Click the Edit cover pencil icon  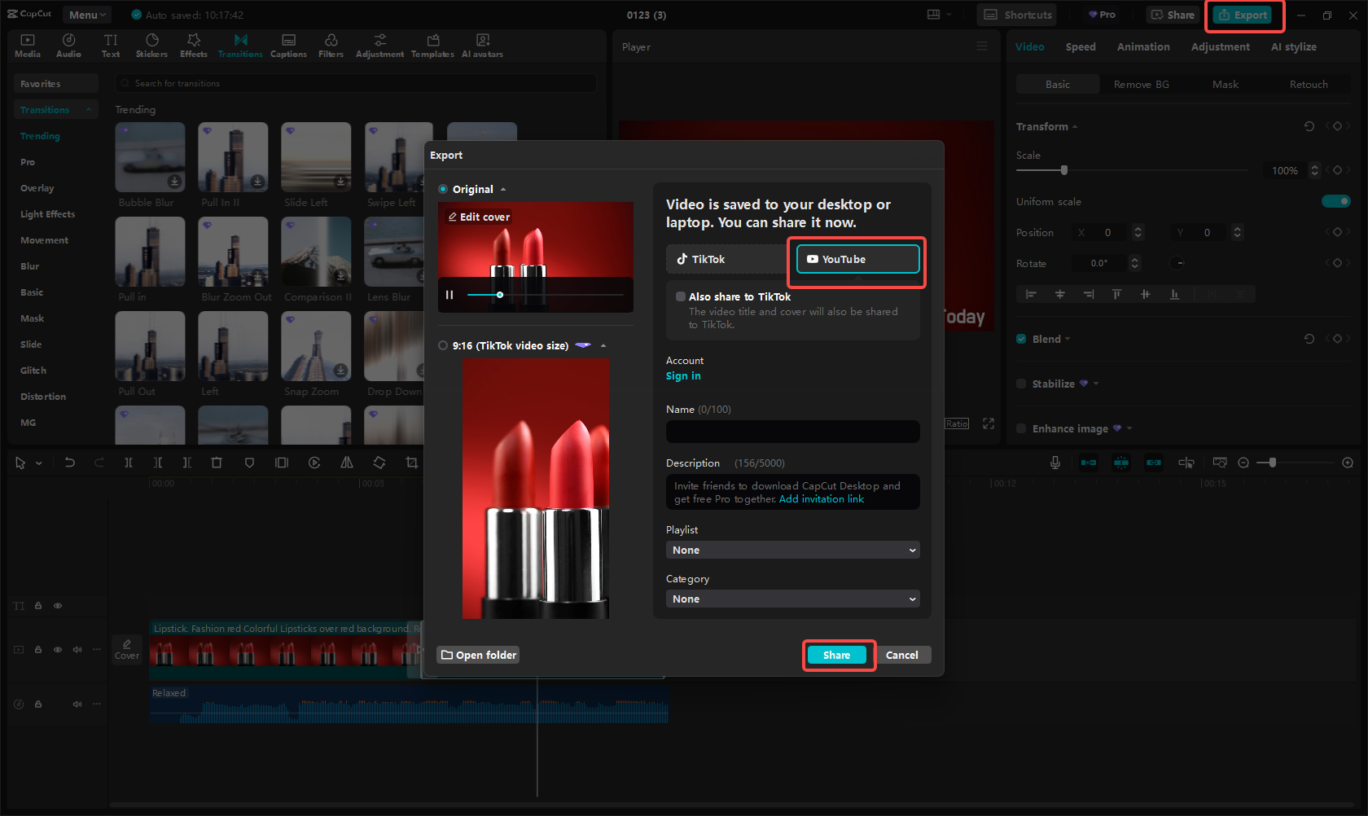pos(453,217)
